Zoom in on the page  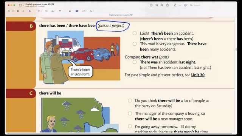162,5
